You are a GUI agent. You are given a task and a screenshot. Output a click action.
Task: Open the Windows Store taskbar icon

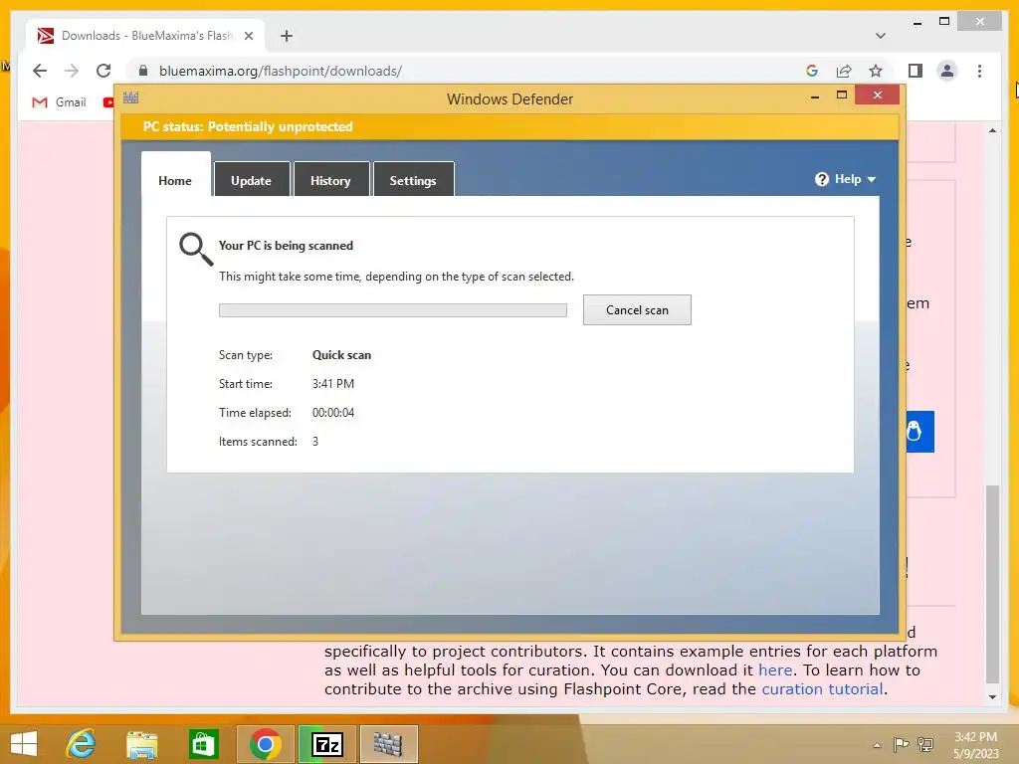click(203, 744)
